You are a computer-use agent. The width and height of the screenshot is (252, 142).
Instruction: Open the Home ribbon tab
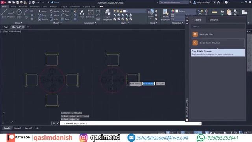5,7
